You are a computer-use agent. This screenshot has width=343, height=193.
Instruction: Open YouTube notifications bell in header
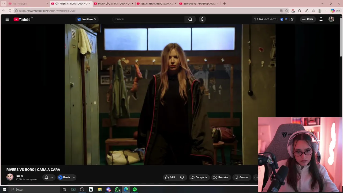tap(321, 19)
